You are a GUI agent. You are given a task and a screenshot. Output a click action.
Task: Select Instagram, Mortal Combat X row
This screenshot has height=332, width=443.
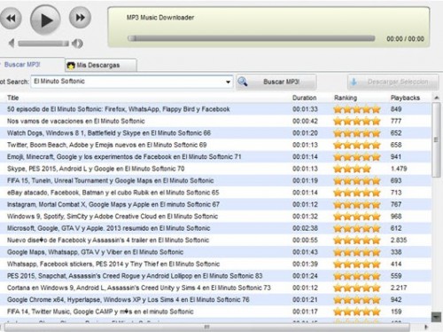215,204
